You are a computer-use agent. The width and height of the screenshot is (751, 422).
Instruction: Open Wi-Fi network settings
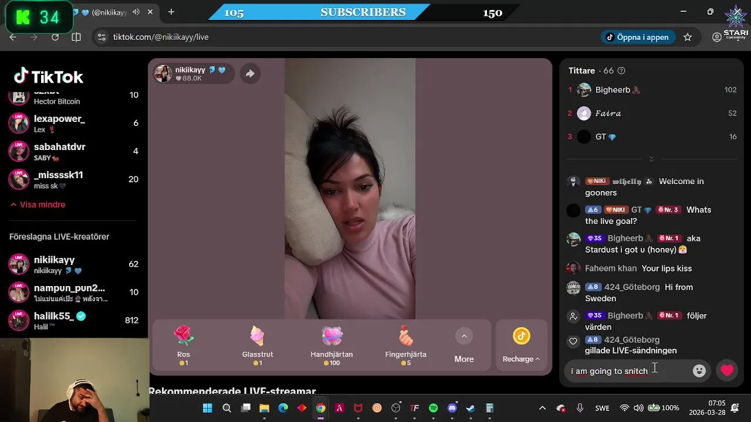[625, 408]
